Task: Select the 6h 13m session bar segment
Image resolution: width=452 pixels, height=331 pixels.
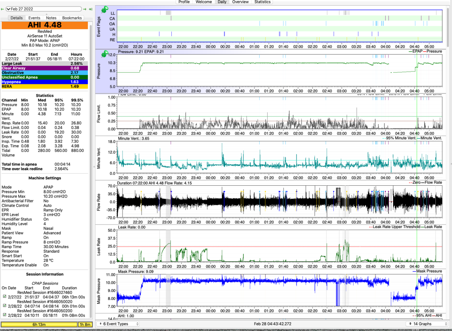Action: (39, 324)
